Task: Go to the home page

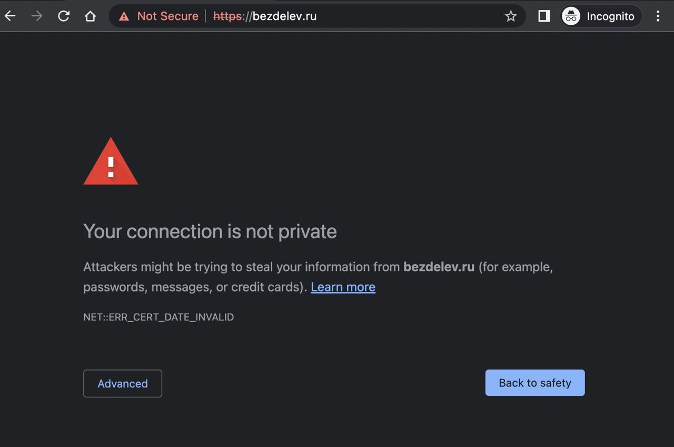Action: [90, 16]
